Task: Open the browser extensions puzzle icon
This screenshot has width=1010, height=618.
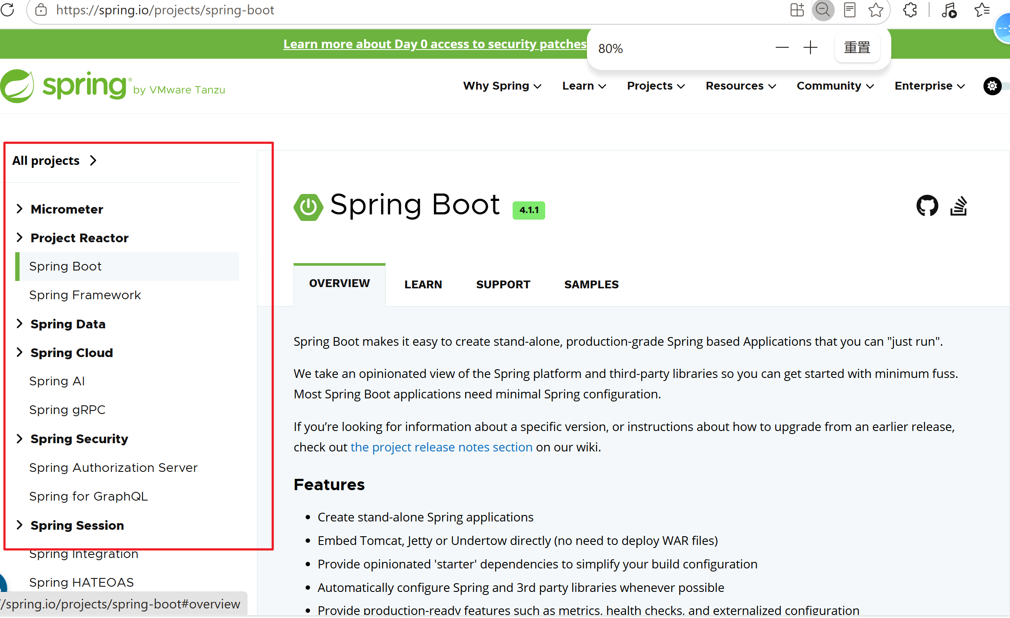Action: point(910,10)
